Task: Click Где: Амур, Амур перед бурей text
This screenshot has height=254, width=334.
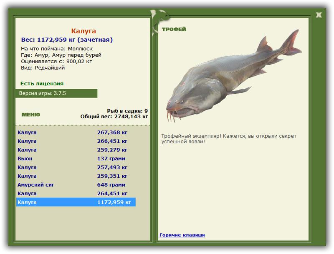Action: tap(61, 55)
